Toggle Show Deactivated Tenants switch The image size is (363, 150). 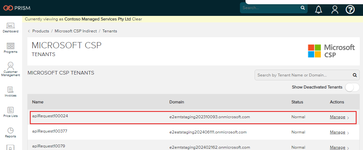[352, 87]
